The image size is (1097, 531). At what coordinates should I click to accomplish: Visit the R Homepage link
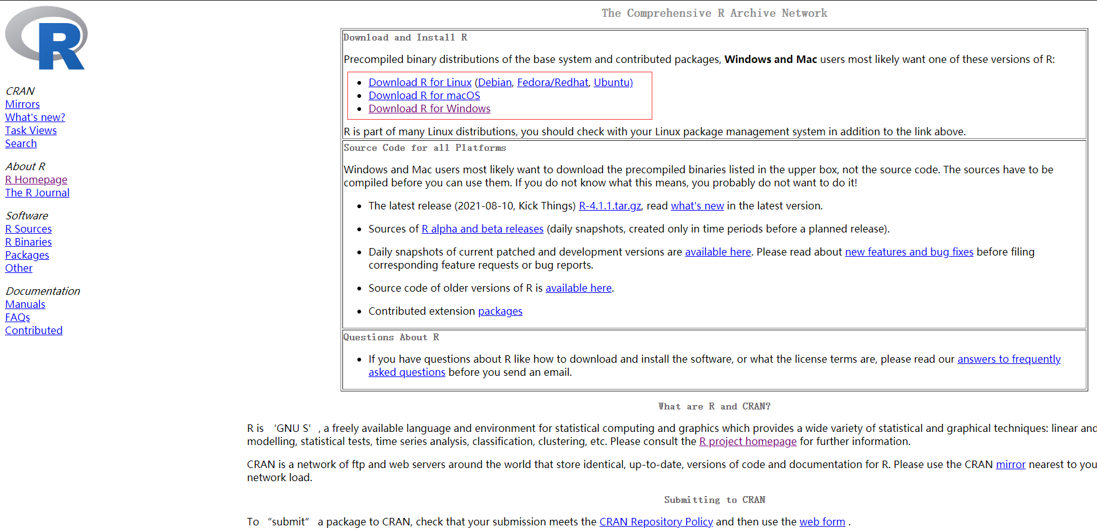pyautogui.click(x=36, y=179)
